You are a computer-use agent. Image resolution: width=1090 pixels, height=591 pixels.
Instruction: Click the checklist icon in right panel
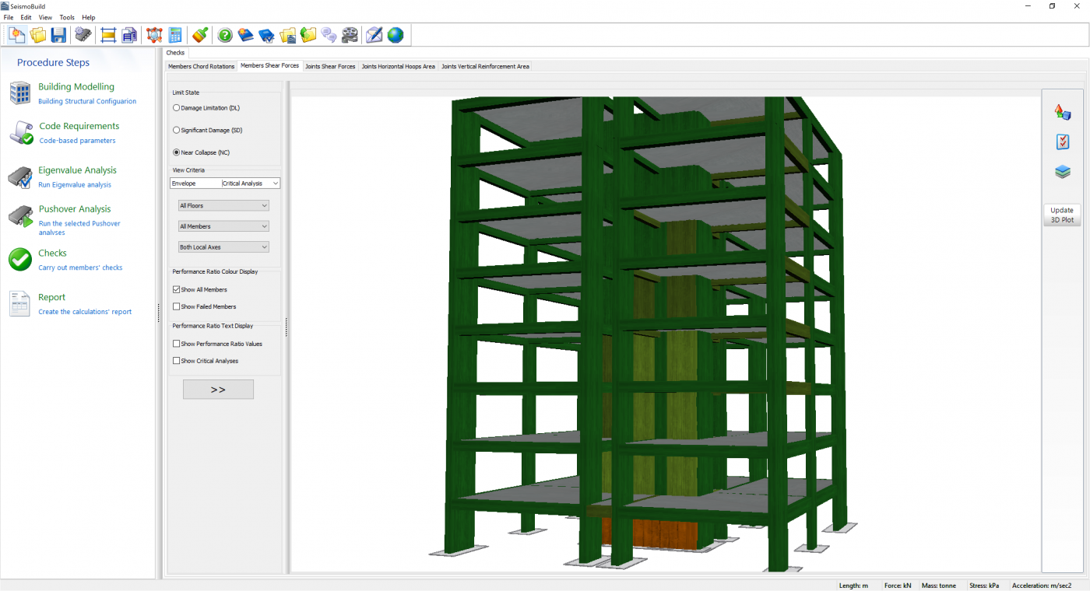(1063, 142)
